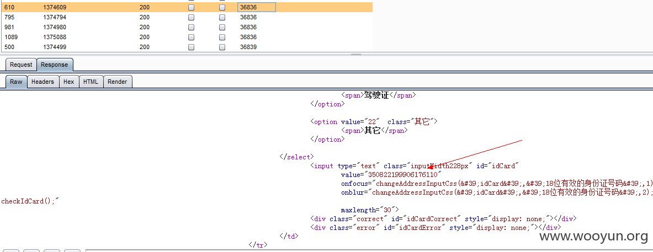Tick the first checkbox in row 795
This screenshot has height=252, width=653.
click(x=191, y=18)
